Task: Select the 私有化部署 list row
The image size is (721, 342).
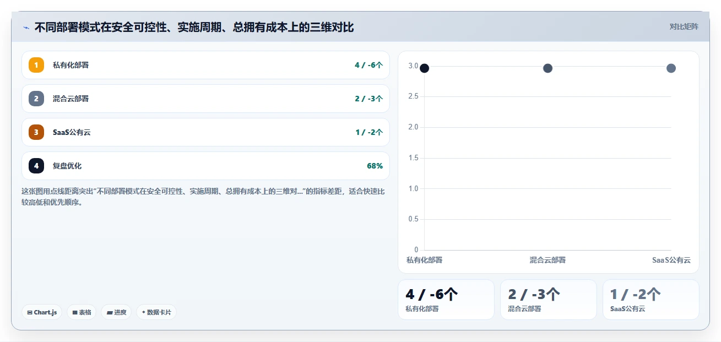Action: [205, 65]
